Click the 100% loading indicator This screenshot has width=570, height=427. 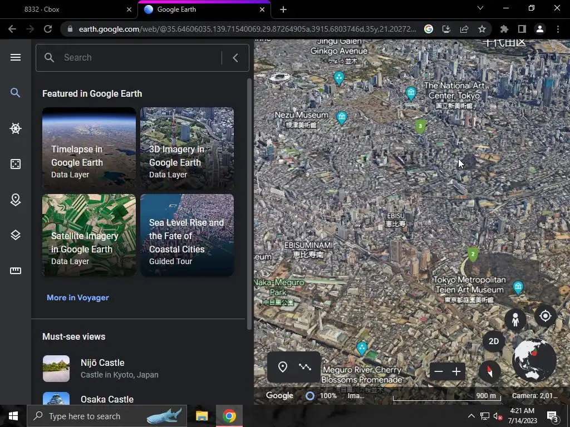(x=321, y=395)
